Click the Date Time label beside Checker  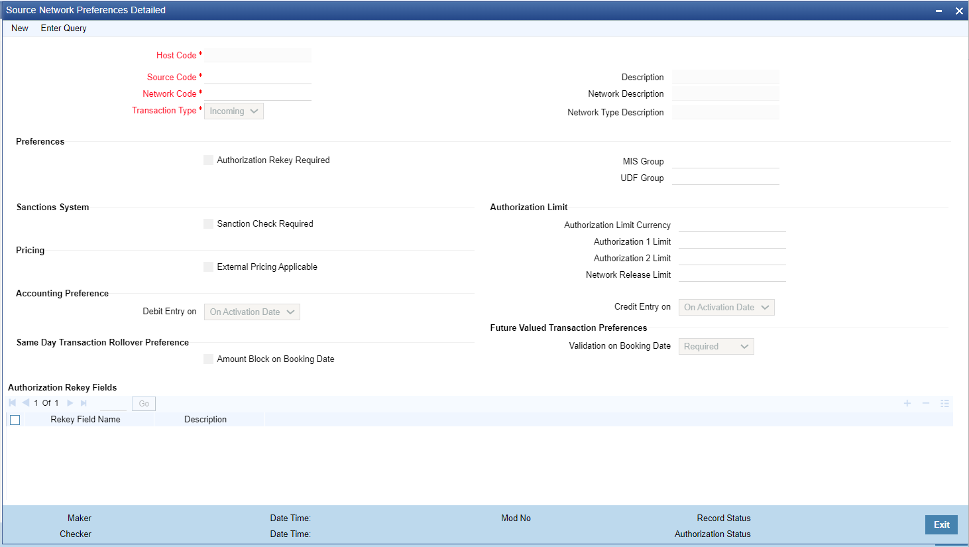coord(290,534)
